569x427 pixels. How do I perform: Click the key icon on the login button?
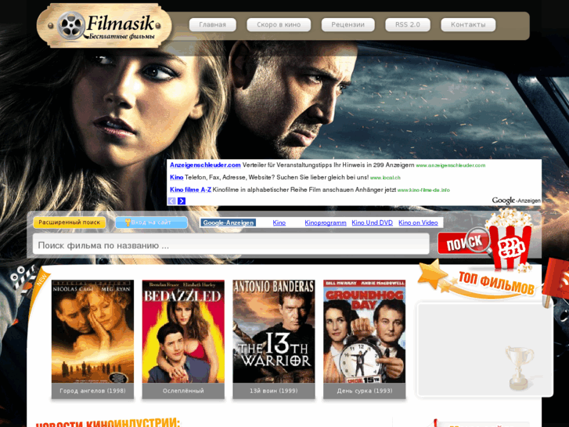click(x=128, y=223)
